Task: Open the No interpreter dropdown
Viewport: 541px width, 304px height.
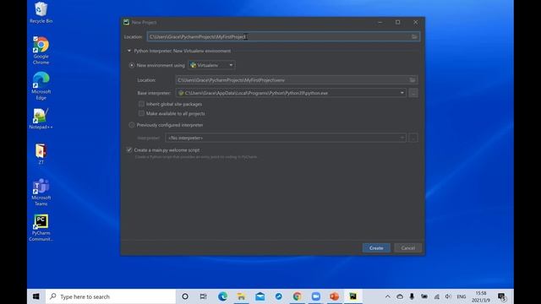Action: [286, 138]
